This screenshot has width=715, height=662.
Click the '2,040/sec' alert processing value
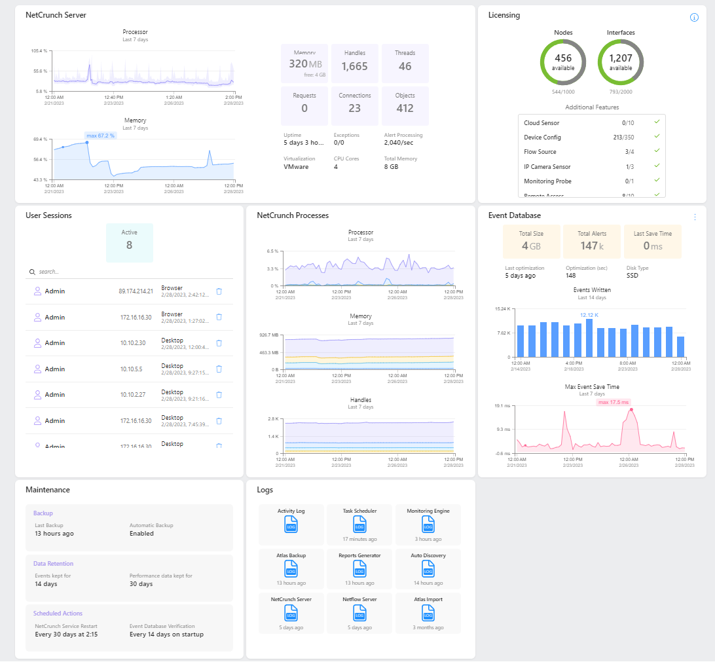pyautogui.click(x=399, y=143)
